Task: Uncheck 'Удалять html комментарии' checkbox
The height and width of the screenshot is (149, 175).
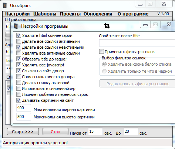Action: pyautogui.click(x=18, y=35)
